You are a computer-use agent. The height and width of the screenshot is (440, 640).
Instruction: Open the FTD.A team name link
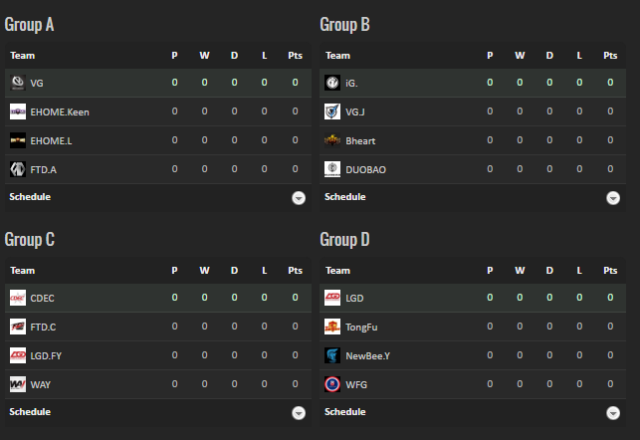pyautogui.click(x=44, y=169)
